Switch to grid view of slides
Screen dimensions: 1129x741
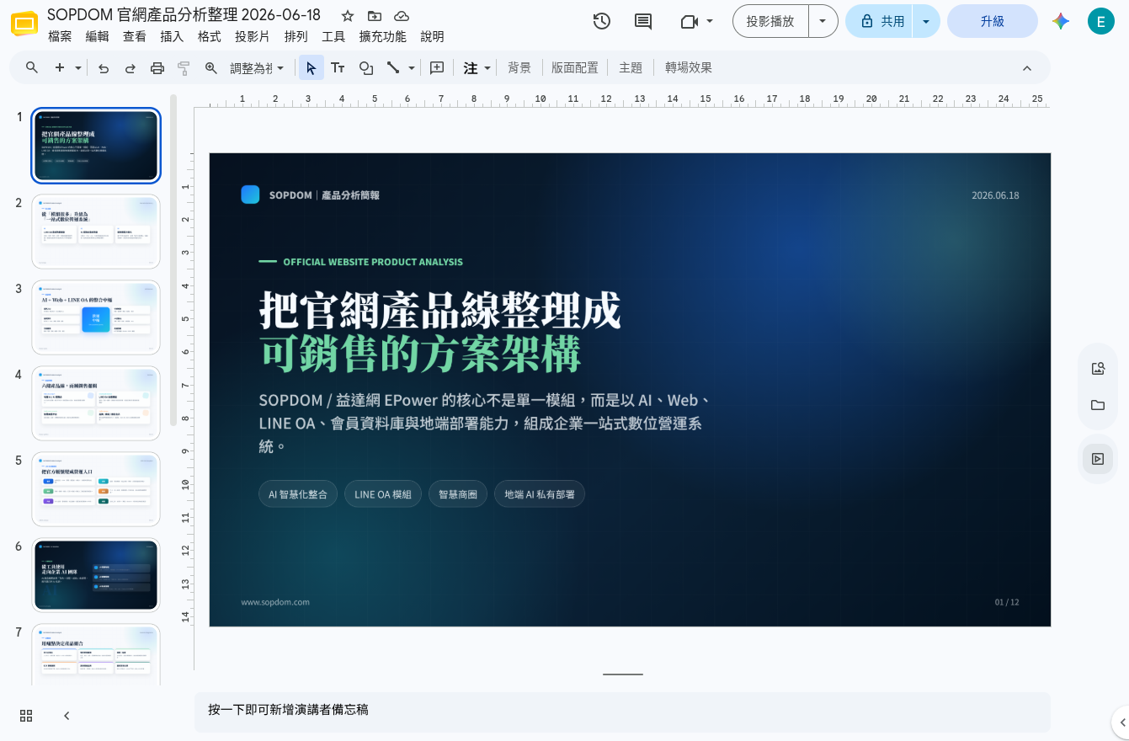click(x=26, y=716)
